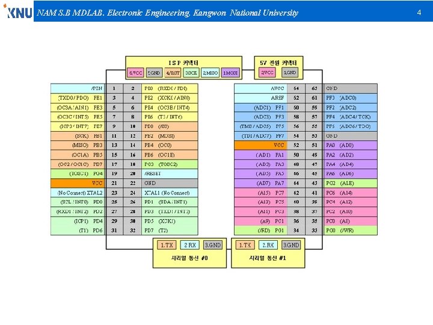The width and height of the screenshot is (433, 325).
Task: Select the "PE4 (OC3B/INT4)" cell
Action: [170, 108]
